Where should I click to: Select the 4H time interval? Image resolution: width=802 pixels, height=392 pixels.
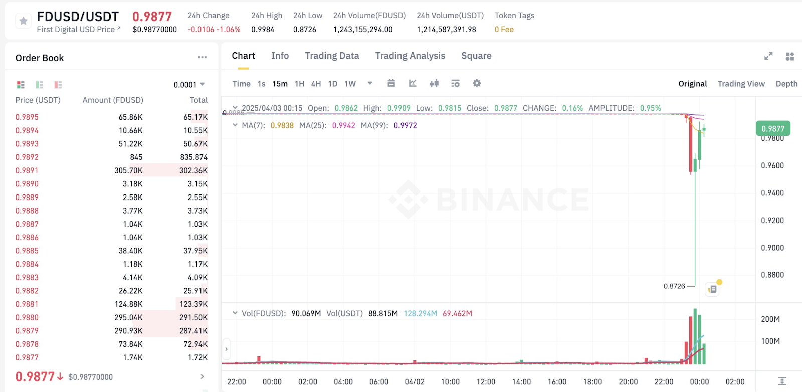point(316,84)
